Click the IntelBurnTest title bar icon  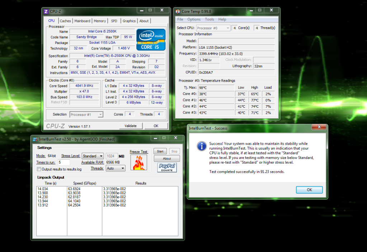tap(35, 139)
